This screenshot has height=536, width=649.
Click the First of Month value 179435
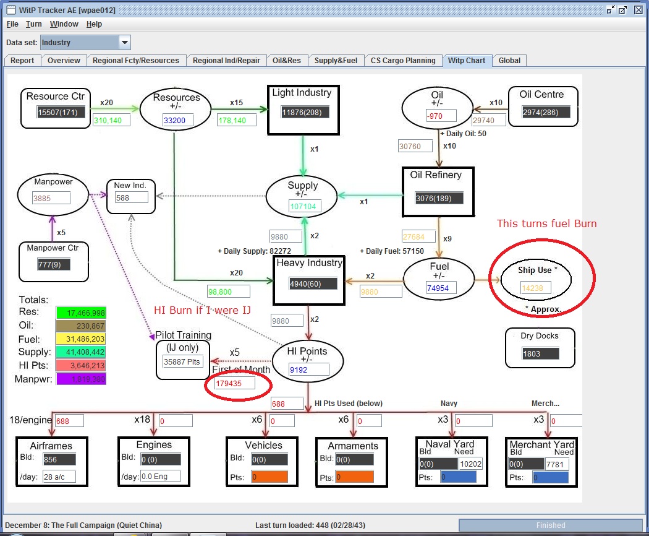click(234, 384)
